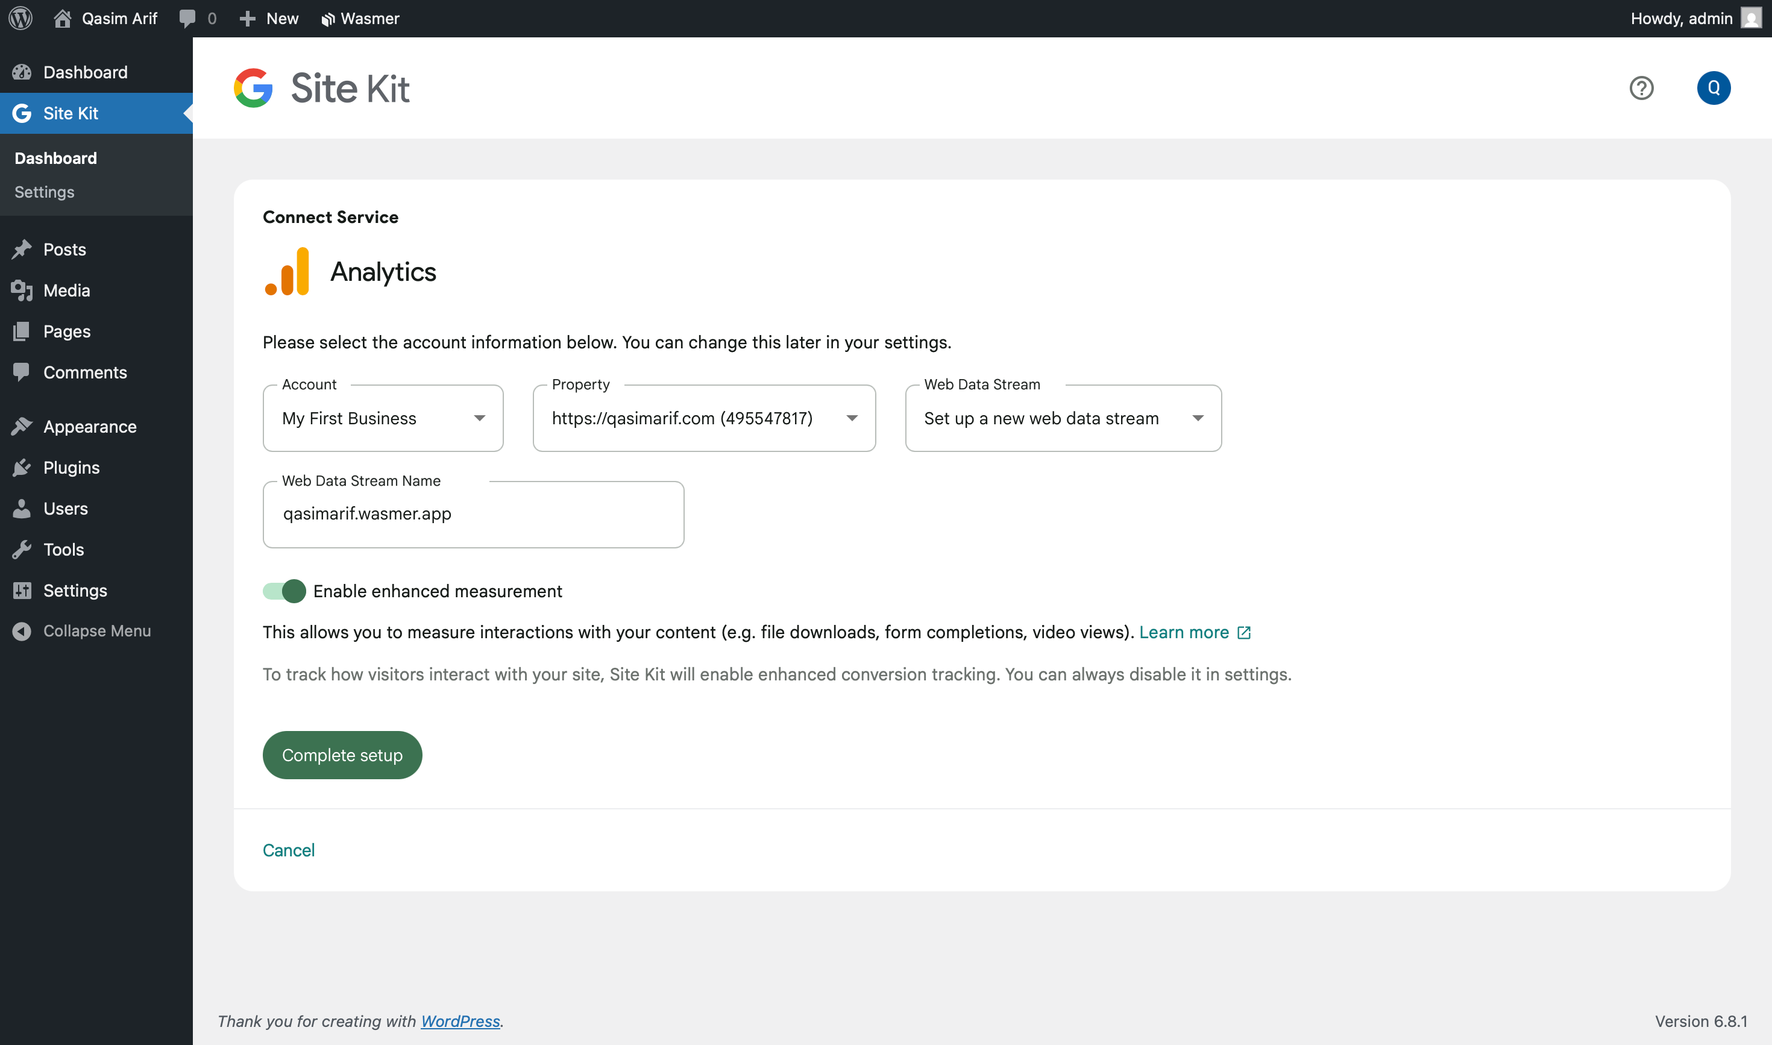1772x1045 pixels.
Task: Open the Site Kit Dashboard submenu item
Action: point(55,158)
